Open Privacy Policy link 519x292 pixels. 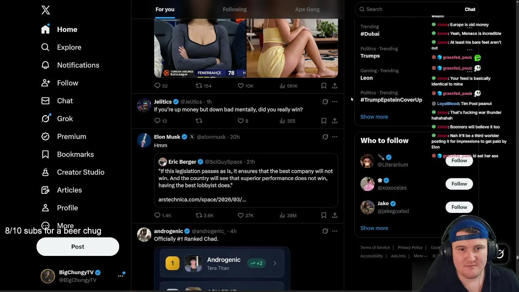410,247
